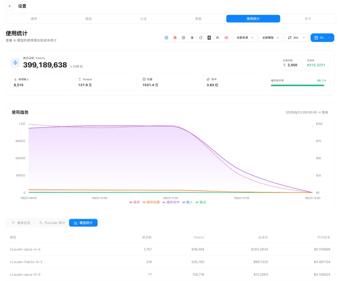Open the 30s refresh interval dropdown
Viewport: 340px width, 281px height.
297,38
